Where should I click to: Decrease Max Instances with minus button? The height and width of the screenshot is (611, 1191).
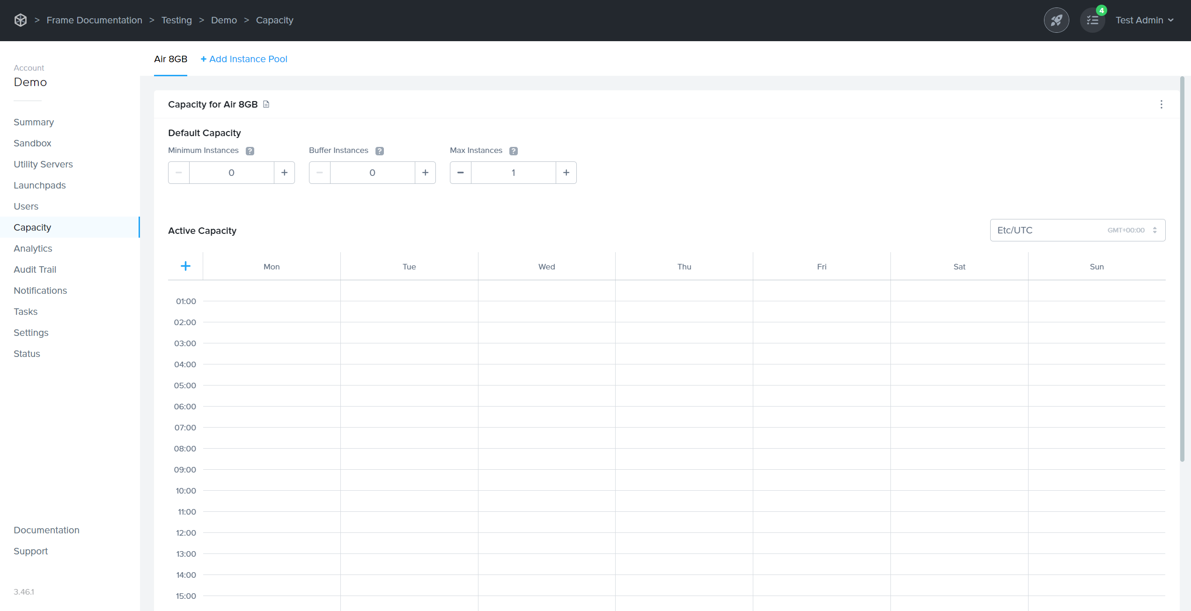pyautogui.click(x=461, y=173)
